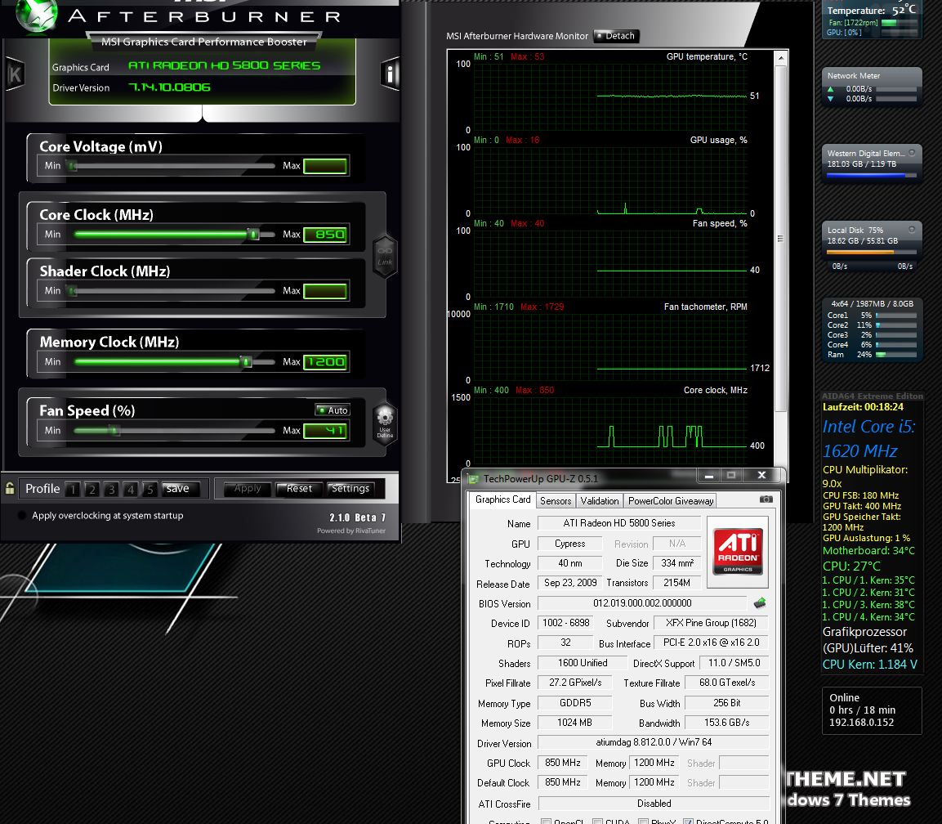Click the GPU-Z Name field
The image size is (942, 824).
click(x=619, y=523)
